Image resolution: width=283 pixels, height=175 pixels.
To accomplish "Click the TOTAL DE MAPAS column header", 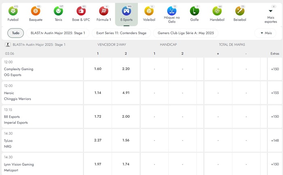I will coord(232,44).
